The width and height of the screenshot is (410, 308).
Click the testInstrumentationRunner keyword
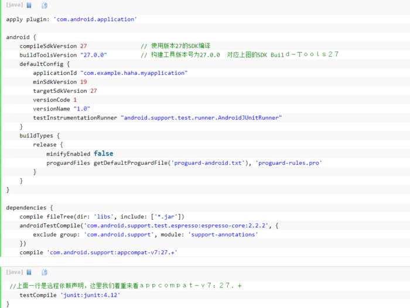pyautogui.click(x=75, y=117)
